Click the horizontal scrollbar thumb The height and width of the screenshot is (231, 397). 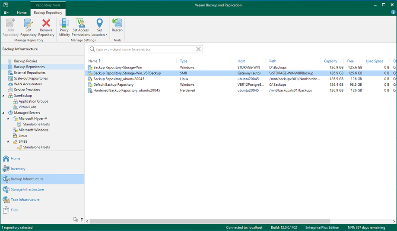(210, 222)
